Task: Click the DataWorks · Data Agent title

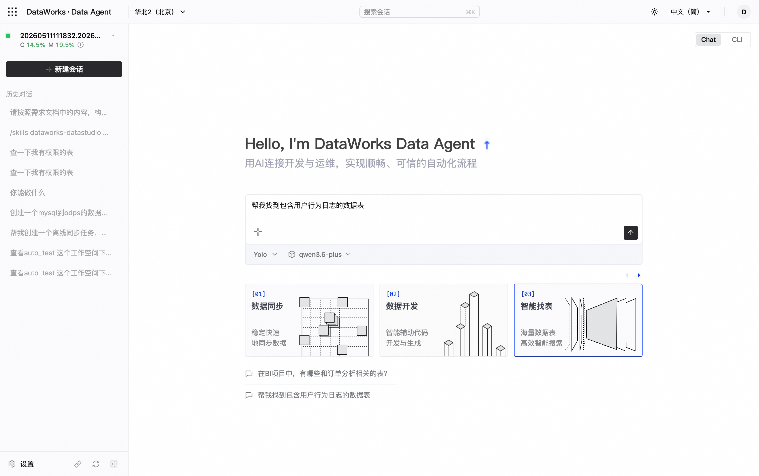Action: click(x=69, y=12)
